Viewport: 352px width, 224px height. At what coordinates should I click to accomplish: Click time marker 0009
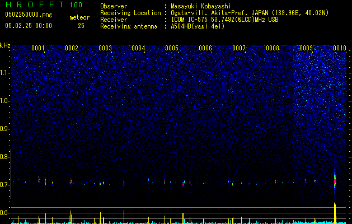[x=306, y=48]
